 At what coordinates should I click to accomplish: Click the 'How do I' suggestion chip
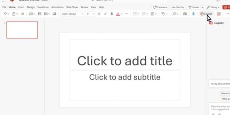tap(225, 93)
